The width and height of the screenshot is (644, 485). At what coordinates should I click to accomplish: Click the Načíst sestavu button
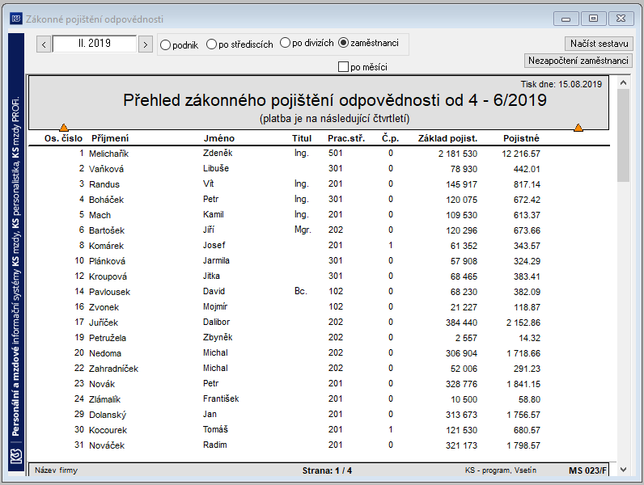tap(600, 44)
